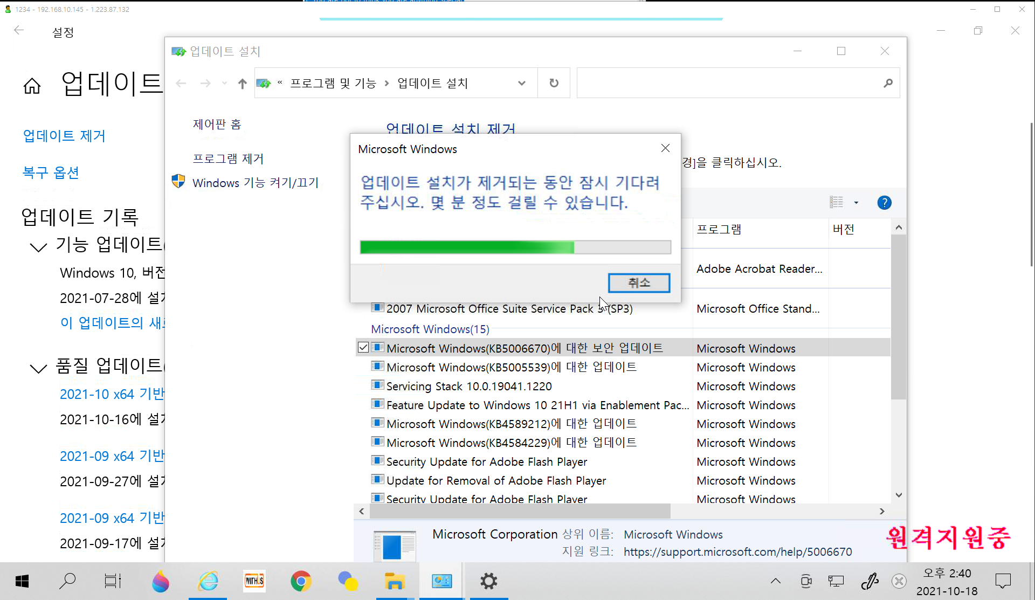Open the blue Help question icon
This screenshot has height=600, width=1035.
point(884,203)
